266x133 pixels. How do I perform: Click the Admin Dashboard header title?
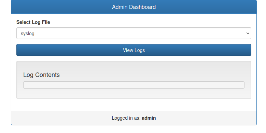[x=134, y=7]
